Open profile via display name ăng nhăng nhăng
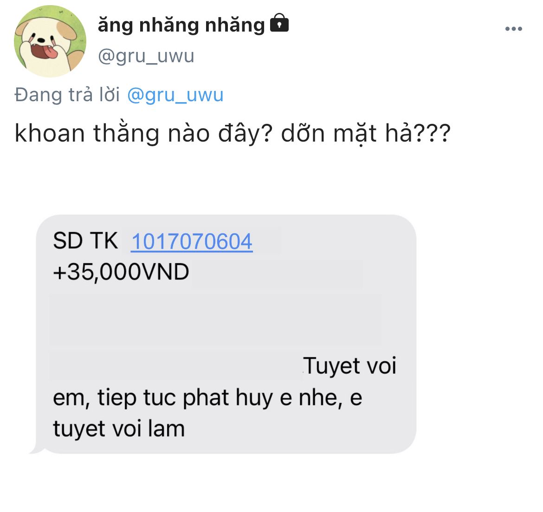 (181, 25)
